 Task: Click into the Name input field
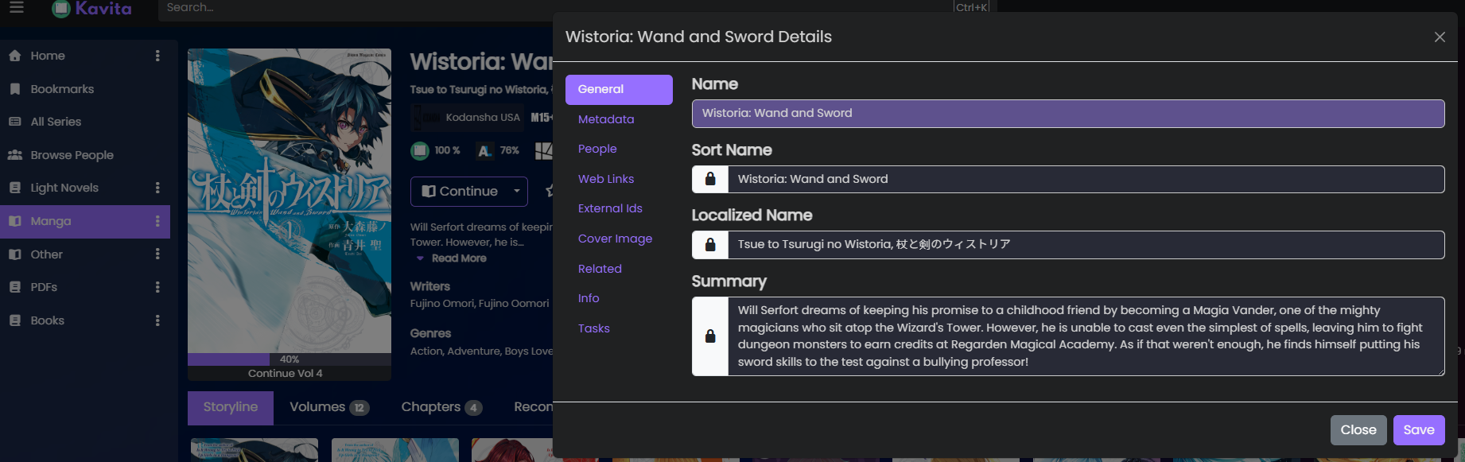1068,114
